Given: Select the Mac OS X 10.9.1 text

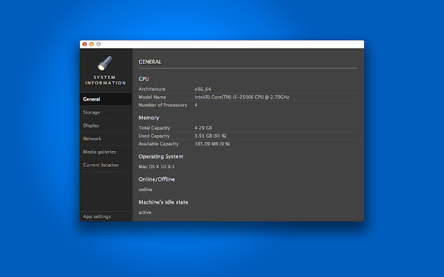Looking at the screenshot, I should pos(157,167).
